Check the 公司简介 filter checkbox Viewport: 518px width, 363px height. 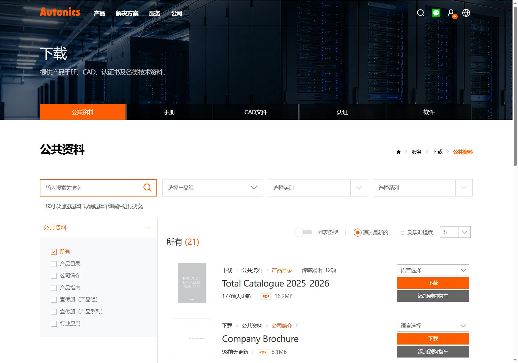54,276
